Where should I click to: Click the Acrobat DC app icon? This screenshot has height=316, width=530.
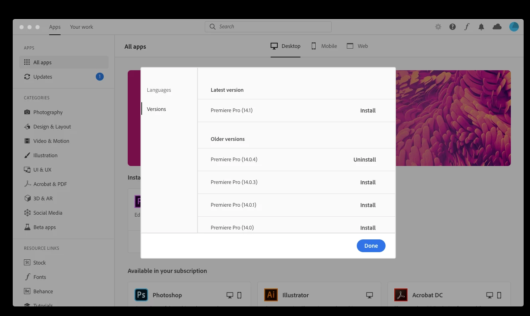tap(401, 295)
